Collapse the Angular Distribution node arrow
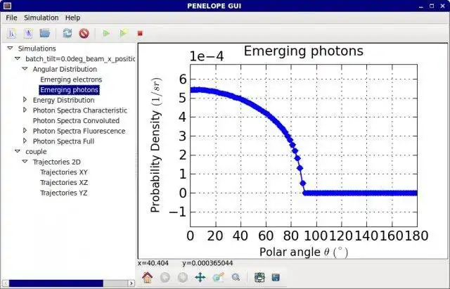 pyautogui.click(x=25, y=69)
